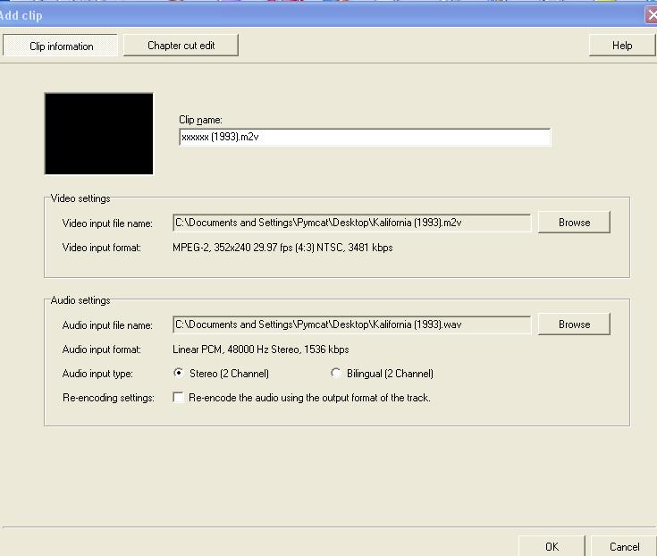Click the 'Audio input file name:' label
Screen dimensions: 657x556
tap(107, 325)
